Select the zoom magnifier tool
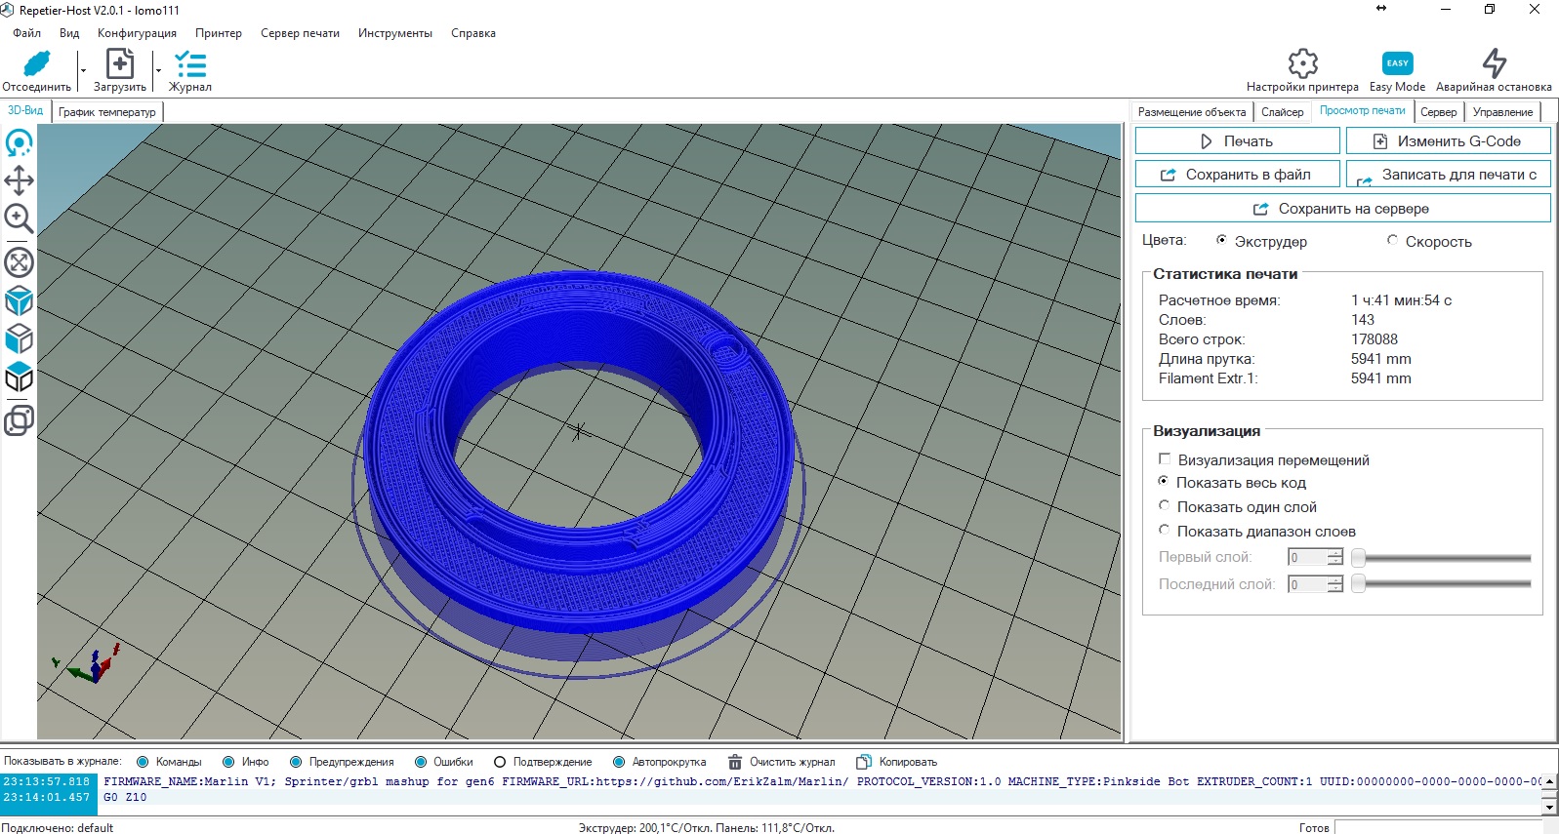The image size is (1559, 834). click(x=19, y=218)
